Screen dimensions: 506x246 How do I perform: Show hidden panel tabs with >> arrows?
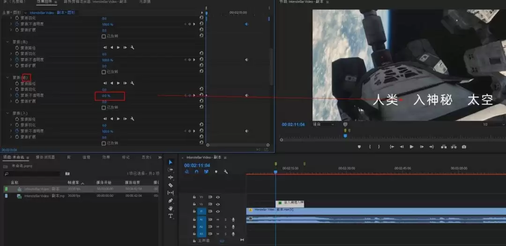(160, 157)
